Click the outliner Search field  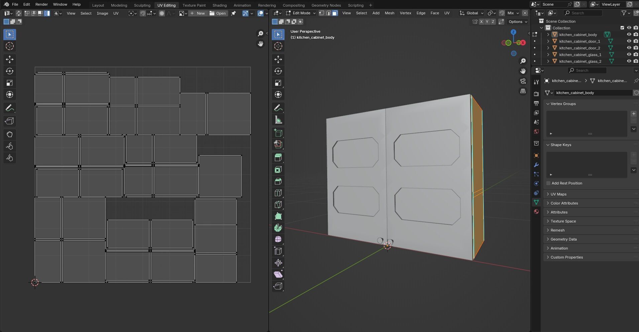tap(583, 13)
